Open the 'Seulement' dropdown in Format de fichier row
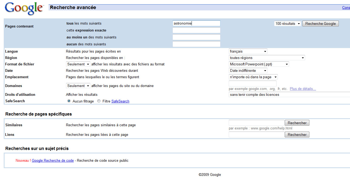 tap(78, 64)
